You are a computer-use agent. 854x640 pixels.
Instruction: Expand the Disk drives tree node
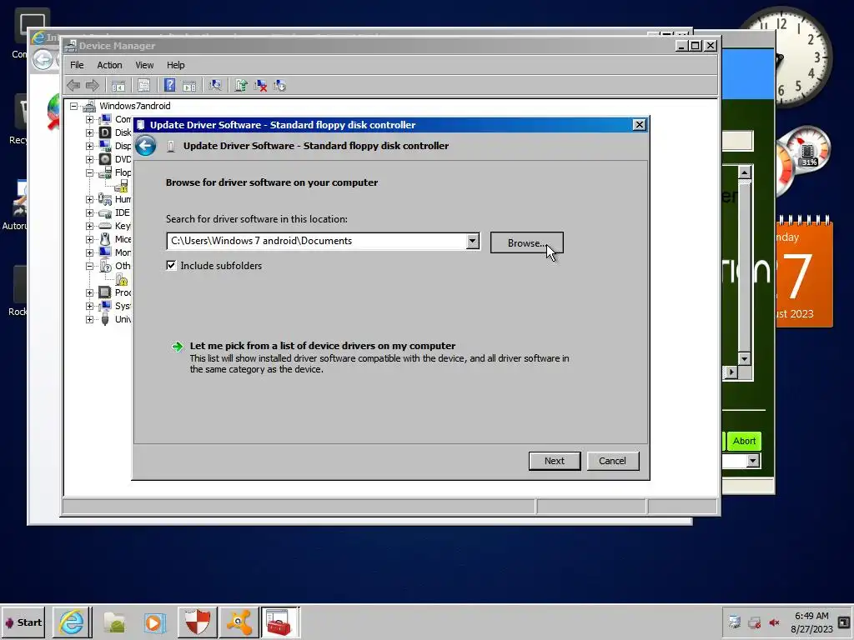tap(89, 132)
